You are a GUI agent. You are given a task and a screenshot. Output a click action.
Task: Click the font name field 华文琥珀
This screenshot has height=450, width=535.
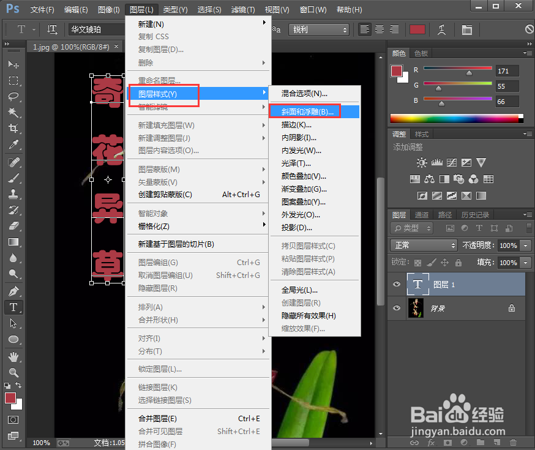point(97,29)
